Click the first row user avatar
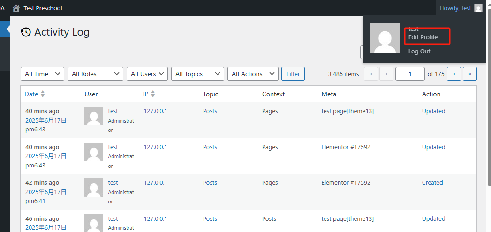 [94, 116]
